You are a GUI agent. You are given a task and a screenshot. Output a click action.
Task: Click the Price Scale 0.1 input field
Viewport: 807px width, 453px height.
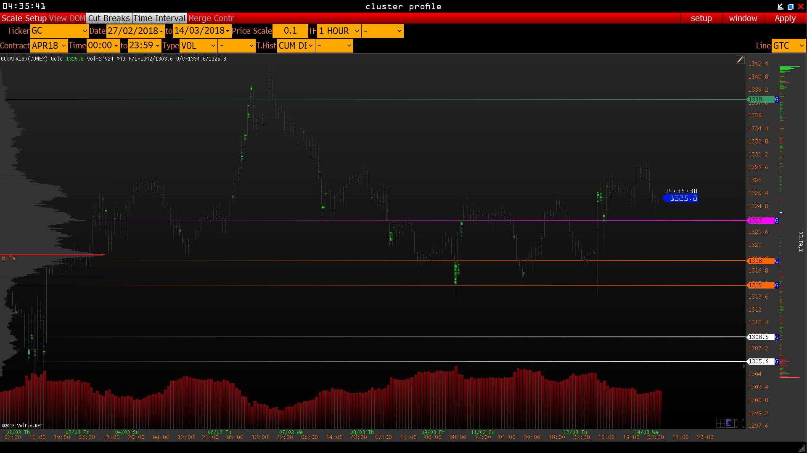tap(290, 31)
